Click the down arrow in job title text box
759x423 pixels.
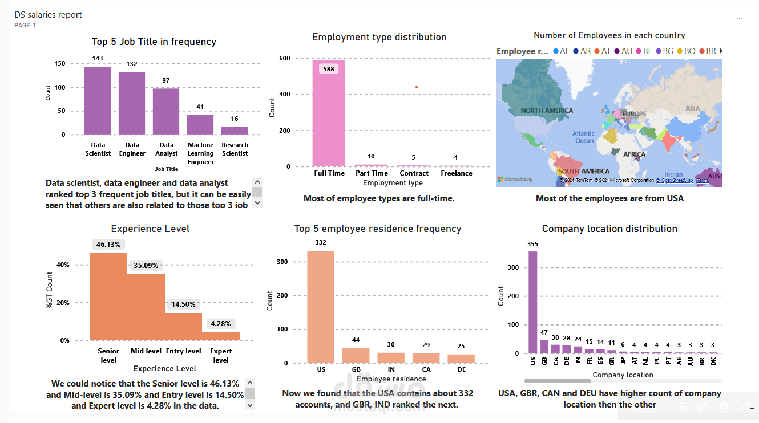point(257,202)
